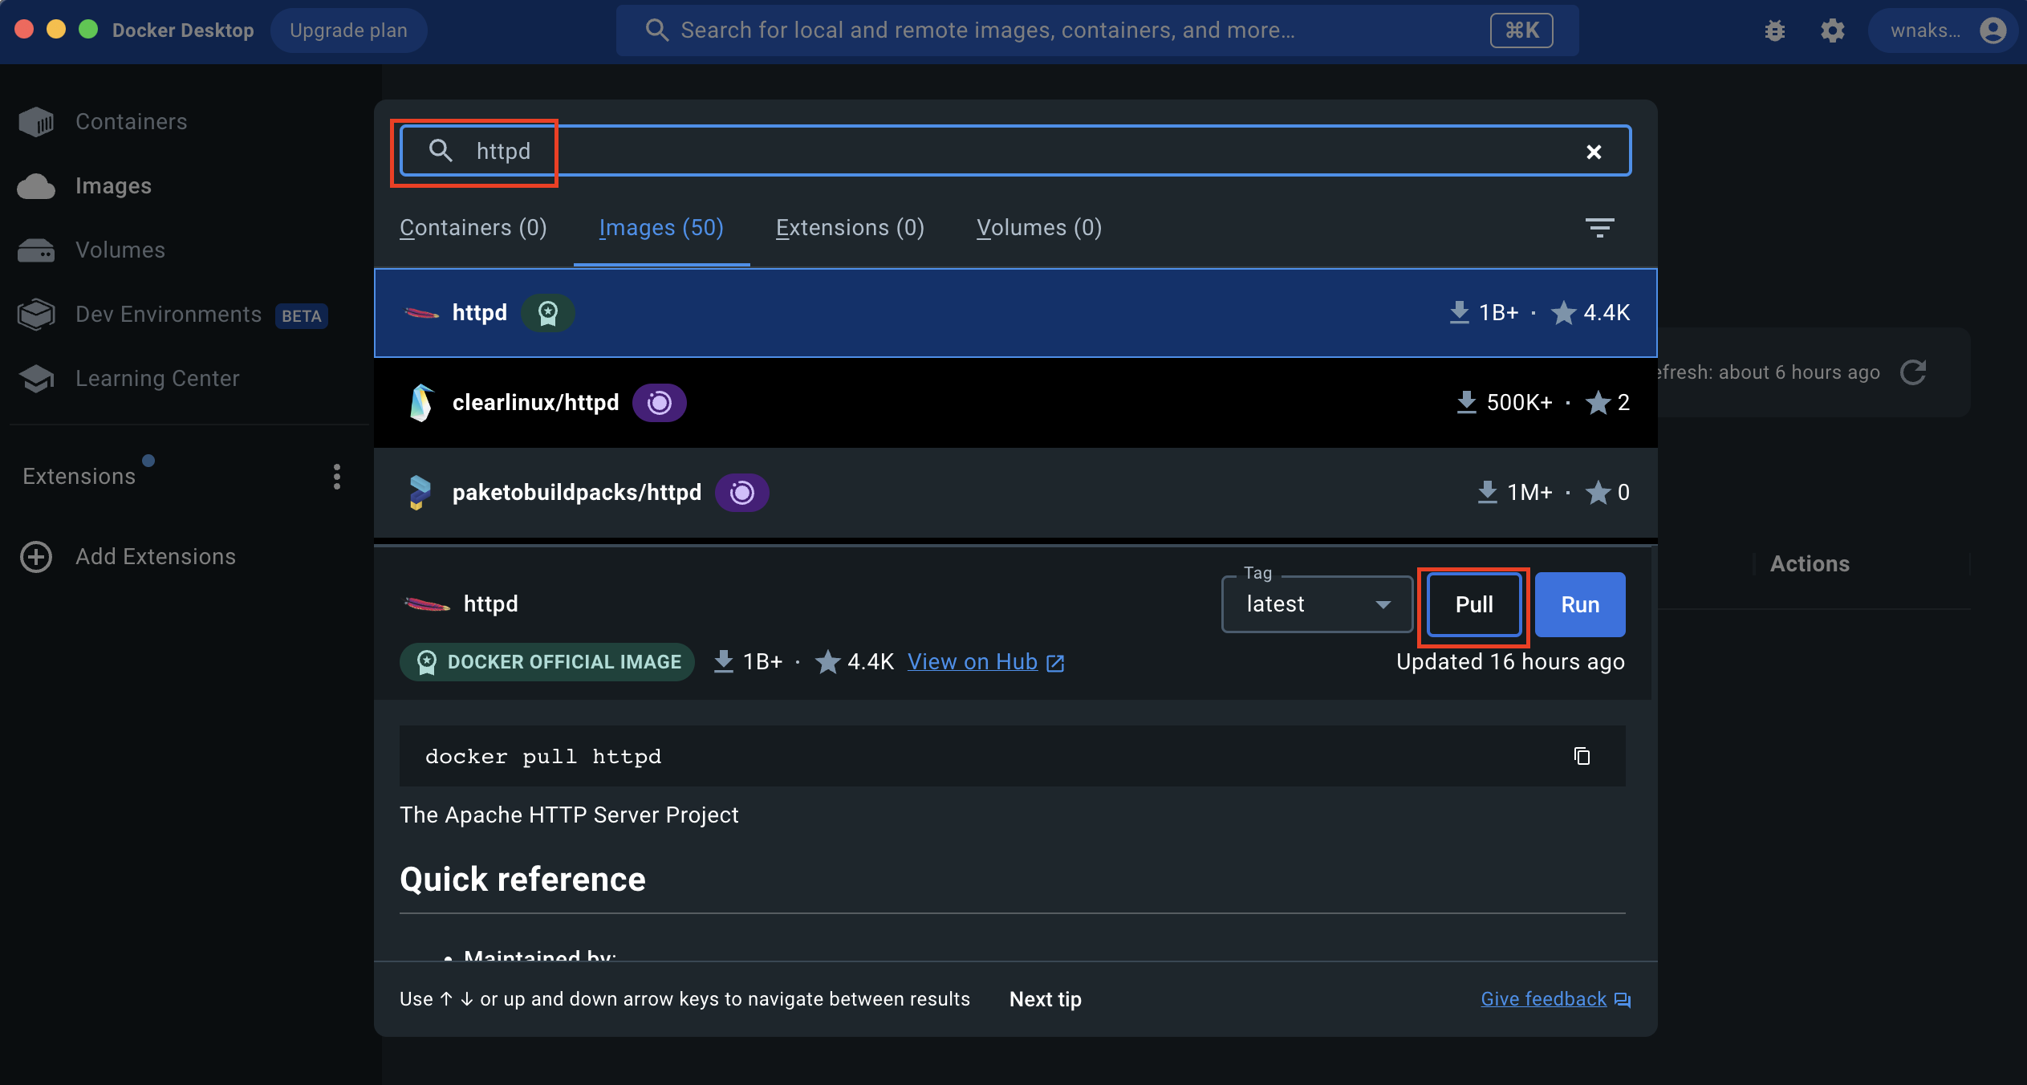This screenshot has height=1085, width=2027.
Task: Open Settings gear in top bar
Action: click(x=1833, y=30)
